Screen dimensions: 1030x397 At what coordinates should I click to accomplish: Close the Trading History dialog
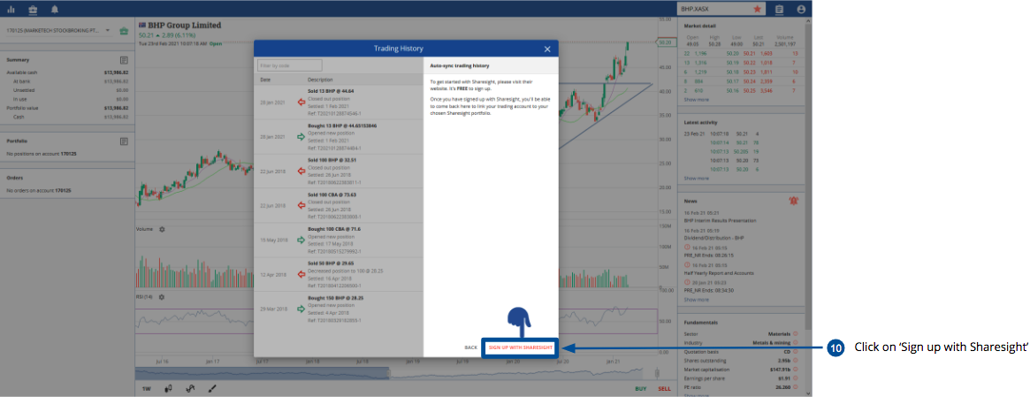(547, 49)
